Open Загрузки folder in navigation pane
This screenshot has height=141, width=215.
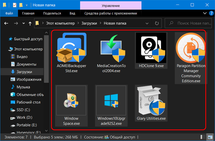(22, 72)
